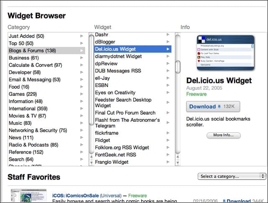Click widget list scroll up arrow
Screen dimensions: 268x203
pyautogui.click(x=178, y=157)
